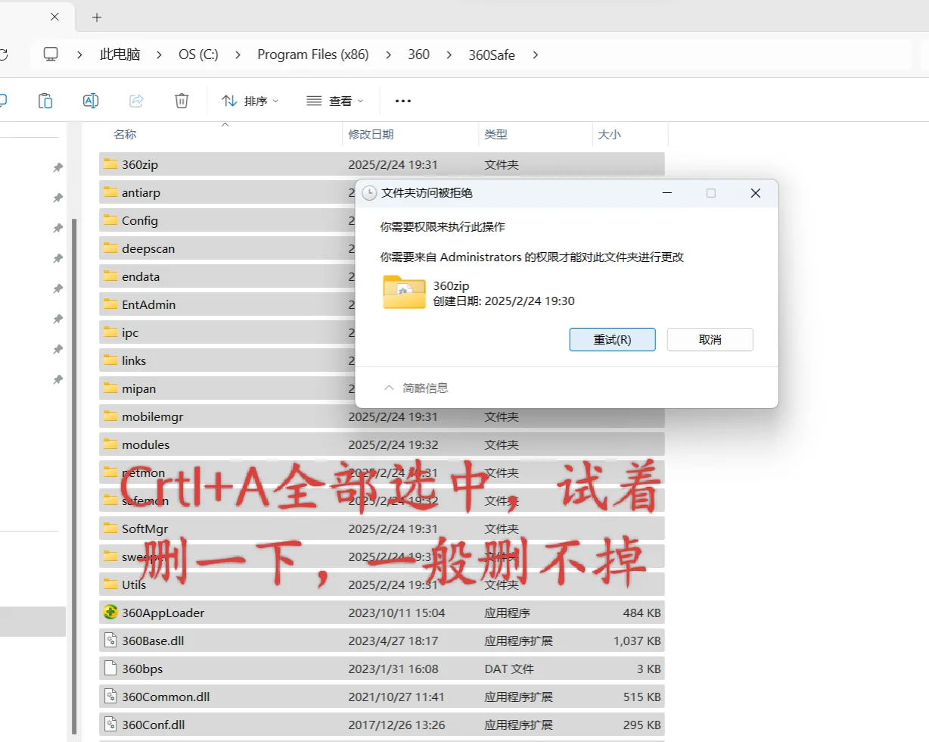This screenshot has width=929, height=742.
Task: Click the 360zip folder icon in the dialog
Action: (x=404, y=292)
